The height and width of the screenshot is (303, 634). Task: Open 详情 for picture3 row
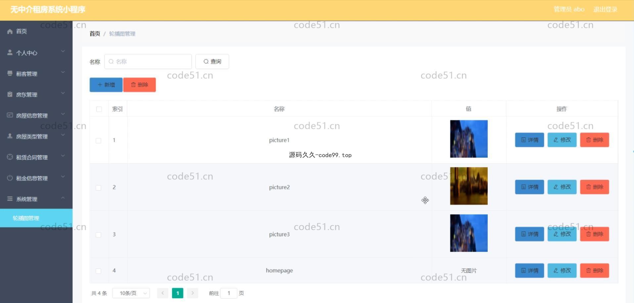pyautogui.click(x=529, y=234)
